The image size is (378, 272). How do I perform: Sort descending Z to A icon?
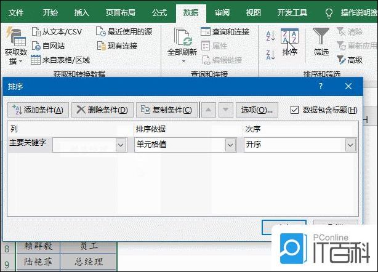[x=270, y=55]
